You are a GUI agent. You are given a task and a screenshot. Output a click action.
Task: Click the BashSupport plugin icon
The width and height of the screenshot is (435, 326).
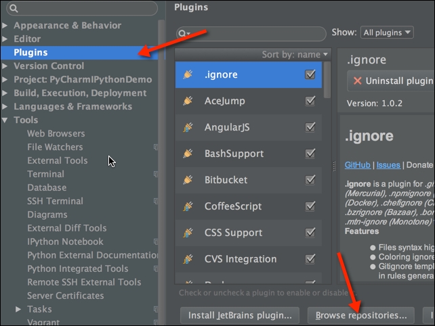point(188,154)
